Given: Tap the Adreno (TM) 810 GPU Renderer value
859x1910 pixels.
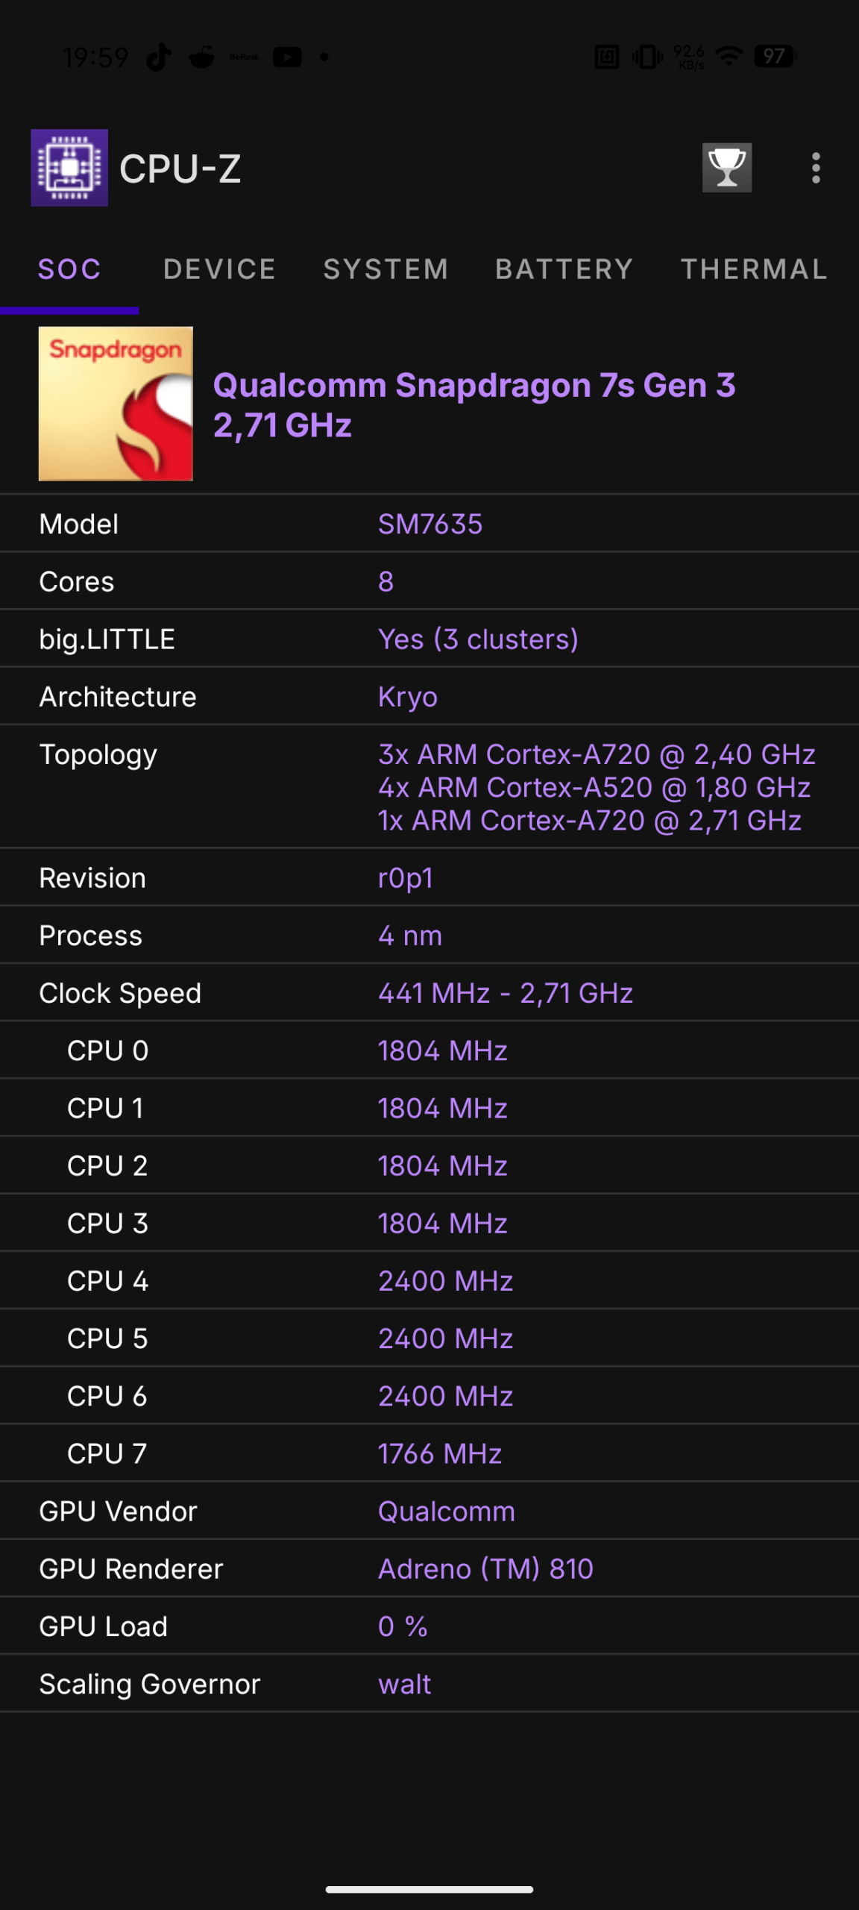Looking at the screenshot, I should 485,1568.
